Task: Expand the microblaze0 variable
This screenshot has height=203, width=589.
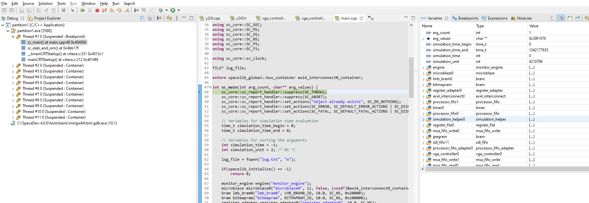Action: tap(423, 73)
